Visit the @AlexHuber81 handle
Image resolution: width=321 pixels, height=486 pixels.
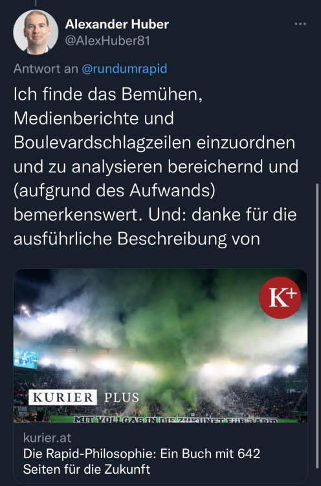pos(107,41)
